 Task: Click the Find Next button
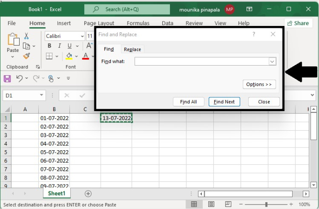(224, 102)
